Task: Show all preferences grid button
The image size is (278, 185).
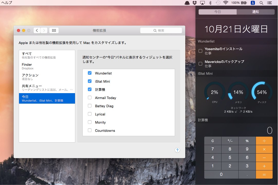Action: click(54, 30)
